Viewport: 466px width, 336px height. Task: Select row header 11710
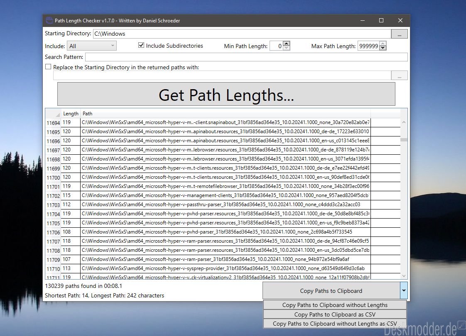pos(53,269)
